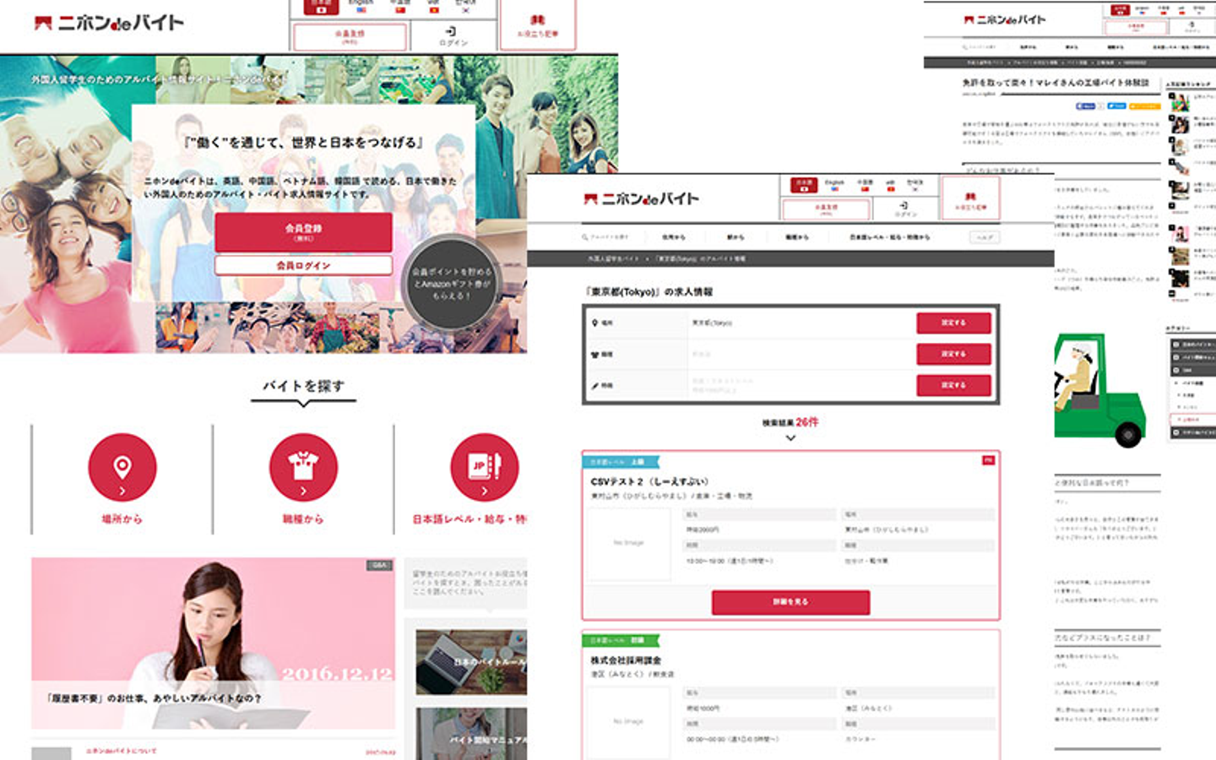Open バイト開始マニュアル thumbnail on home page
Viewport: 1216px width, 760px height.
click(x=471, y=734)
